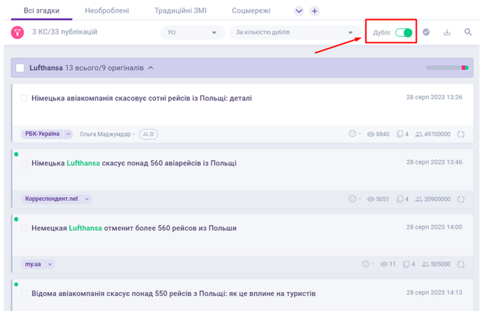The image size is (482, 314).
Task: Open search with magnifier icon
Action: click(468, 33)
